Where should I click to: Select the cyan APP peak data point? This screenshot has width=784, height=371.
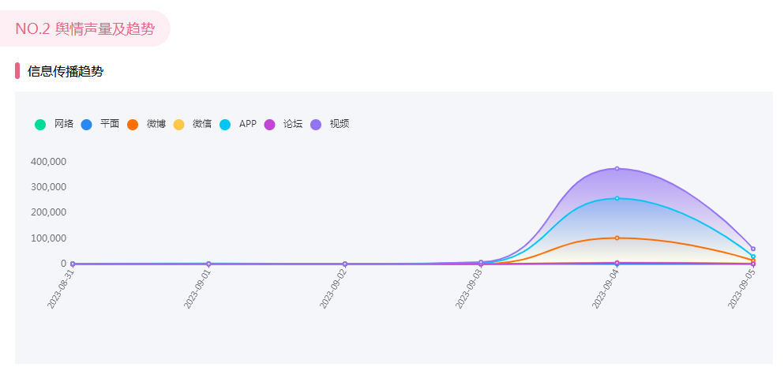point(617,198)
